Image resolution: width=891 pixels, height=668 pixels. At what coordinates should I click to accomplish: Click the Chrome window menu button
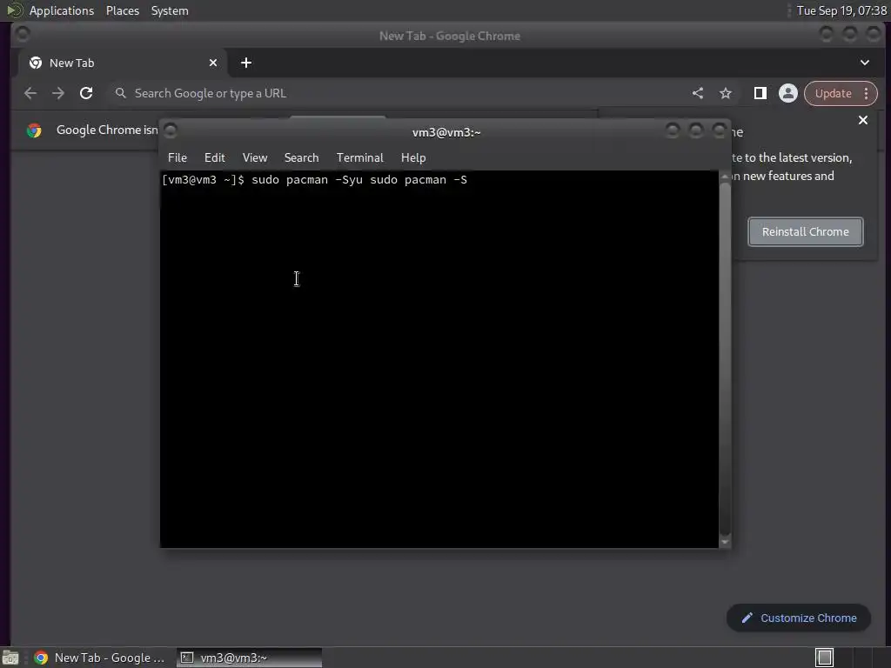23,35
